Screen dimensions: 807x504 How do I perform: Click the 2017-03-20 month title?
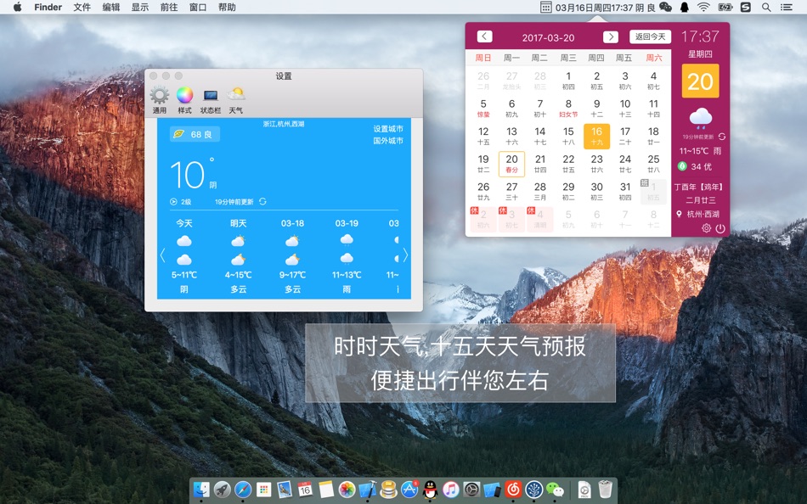pyautogui.click(x=548, y=37)
